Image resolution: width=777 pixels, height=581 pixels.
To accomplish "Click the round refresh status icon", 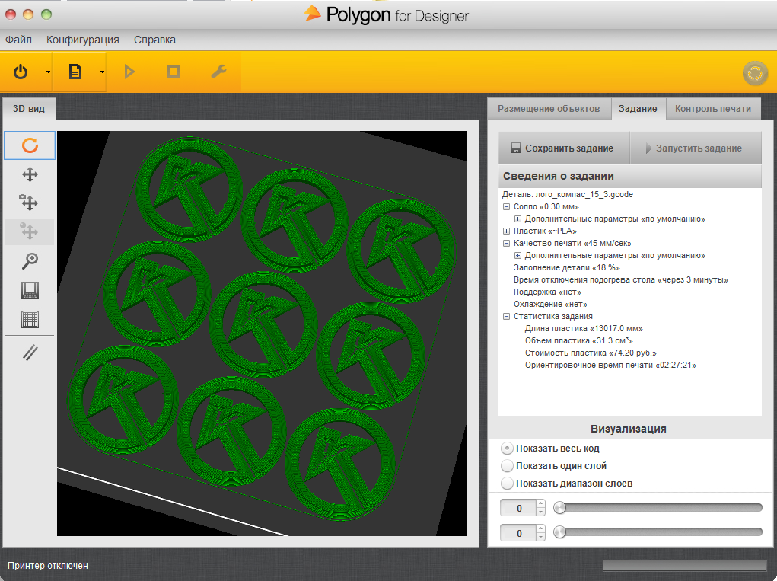I will tap(755, 73).
